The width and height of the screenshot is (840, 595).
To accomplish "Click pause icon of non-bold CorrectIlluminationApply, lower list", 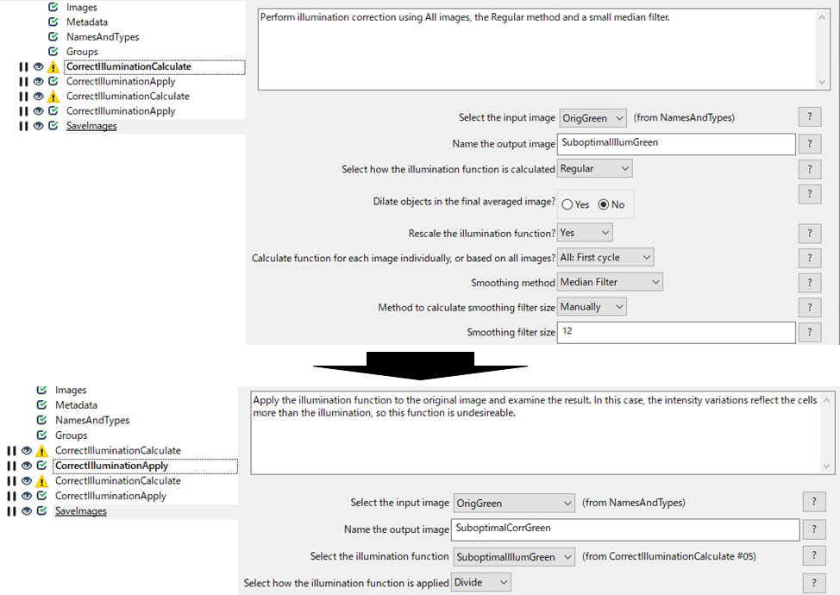I will 11,497.
